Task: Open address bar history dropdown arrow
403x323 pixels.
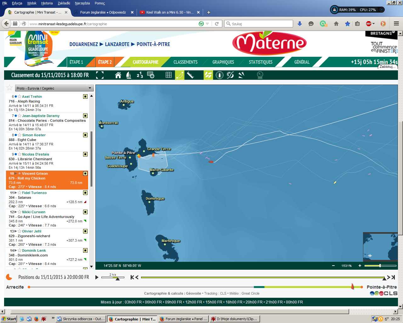Action: (207, 24)
